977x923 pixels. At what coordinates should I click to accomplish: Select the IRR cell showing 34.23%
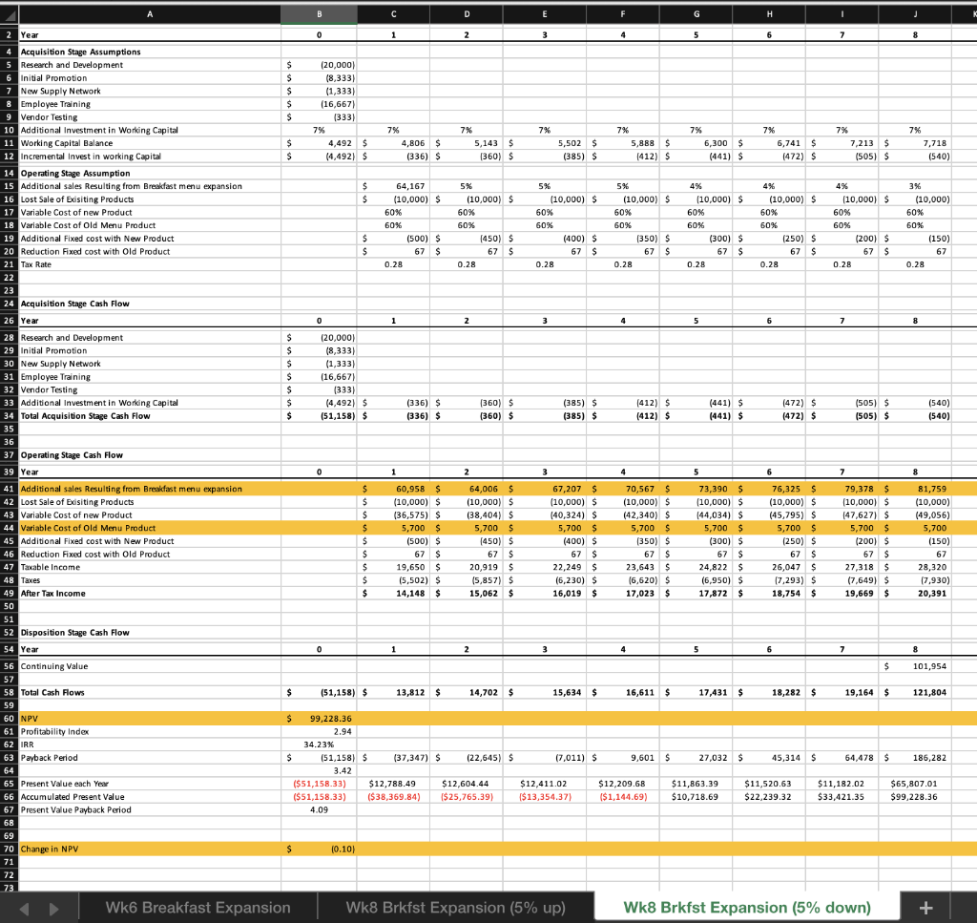[319, 745]
